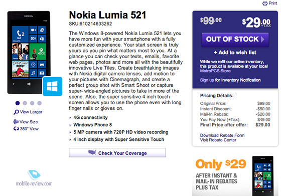
Task: Select the third image carousel dot
Action: 32,103
